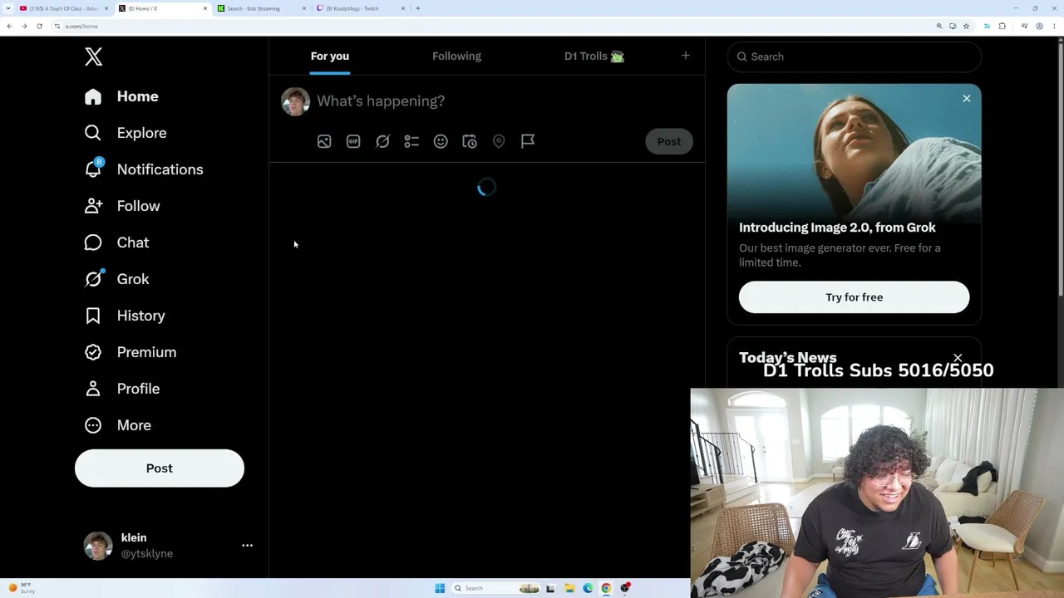Click the profile avatar beside compose box
The height and width of the screenshot is (598, 1064).
[x=295, y=101]
